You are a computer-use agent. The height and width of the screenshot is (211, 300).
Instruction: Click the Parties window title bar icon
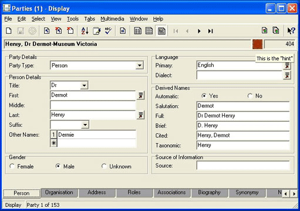pos(6,8)
